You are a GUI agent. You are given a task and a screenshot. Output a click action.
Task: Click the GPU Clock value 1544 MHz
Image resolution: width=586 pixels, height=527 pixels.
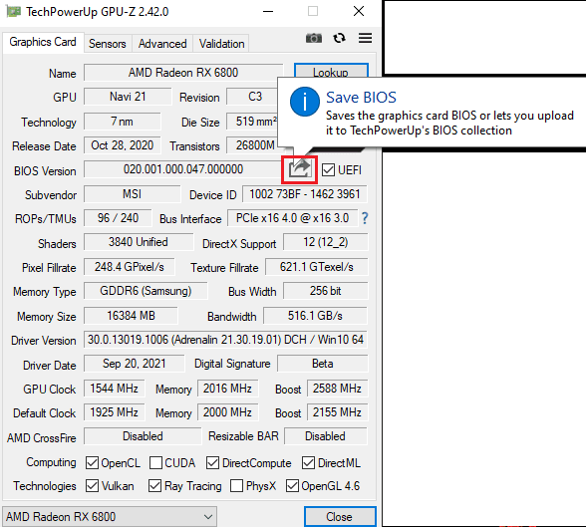pyautogui.click(x=115, y=389)
